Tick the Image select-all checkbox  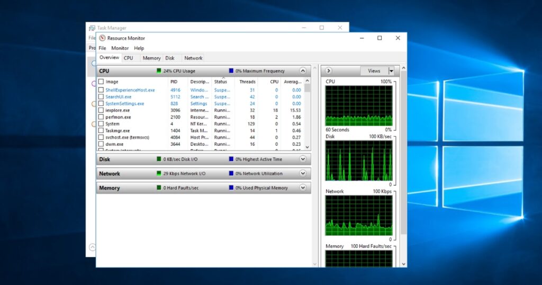[101, 82]
